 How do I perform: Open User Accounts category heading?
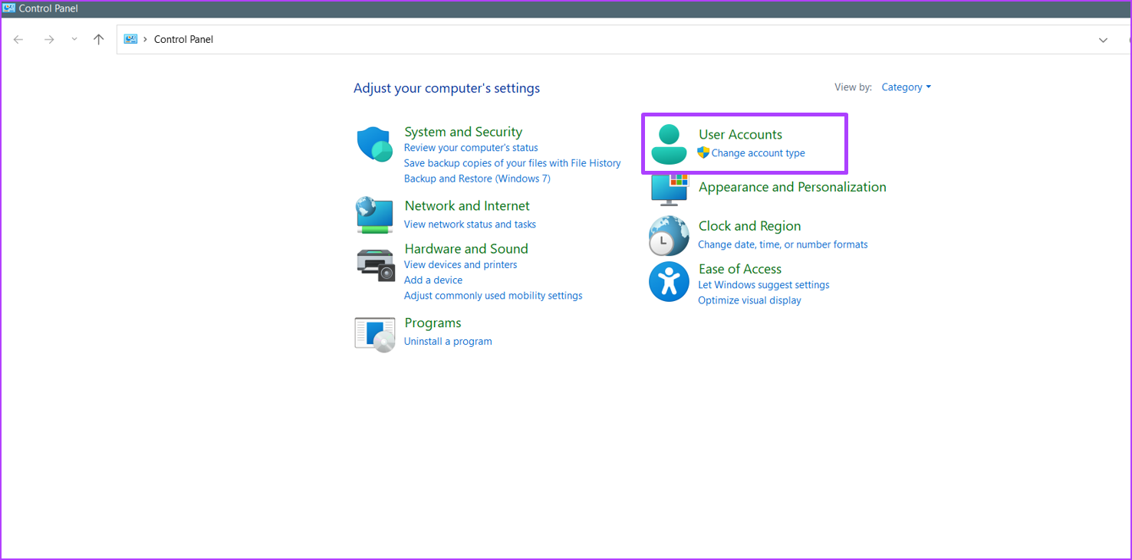click(740, 135)
